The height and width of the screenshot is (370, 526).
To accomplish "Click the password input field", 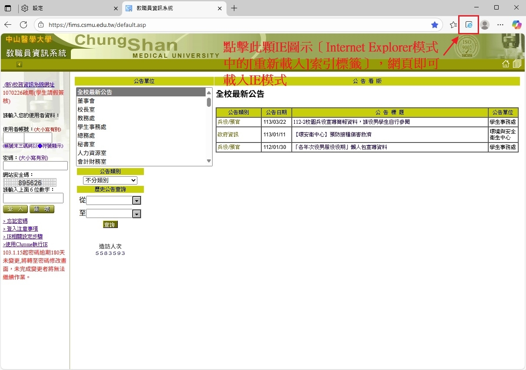I will point(35,166).
